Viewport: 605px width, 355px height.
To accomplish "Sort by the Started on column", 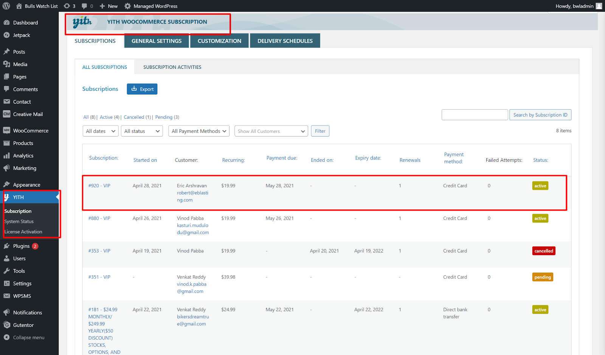I will click(145, 160).
